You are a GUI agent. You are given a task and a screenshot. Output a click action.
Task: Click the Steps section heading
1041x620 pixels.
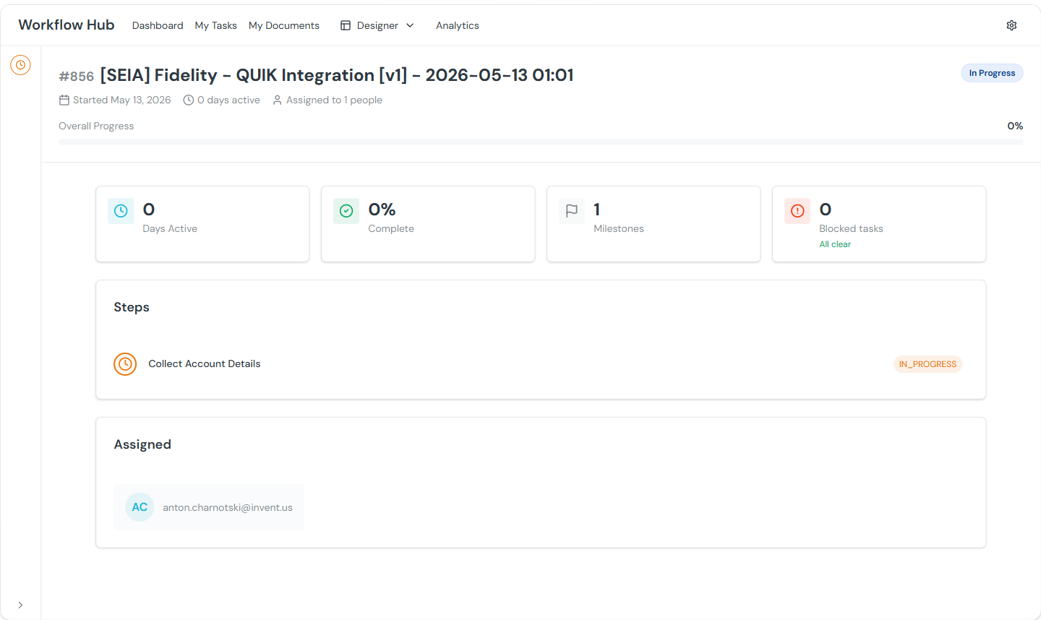coord(132,307)
